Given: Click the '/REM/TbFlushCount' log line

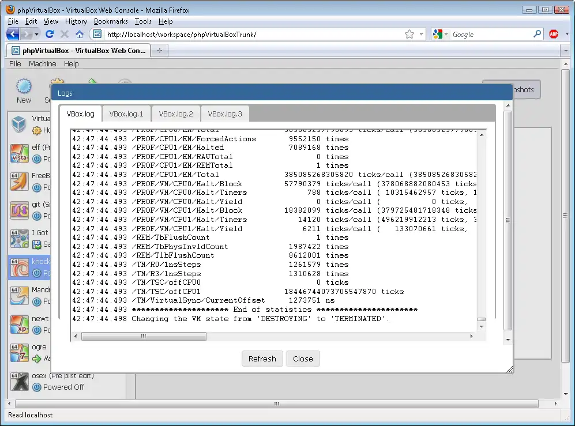Looking at the screenshot, I should coord(210,237).
